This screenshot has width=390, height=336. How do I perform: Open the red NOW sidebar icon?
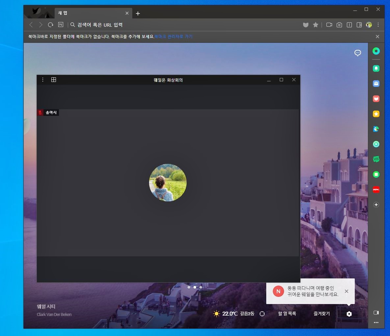376,190
